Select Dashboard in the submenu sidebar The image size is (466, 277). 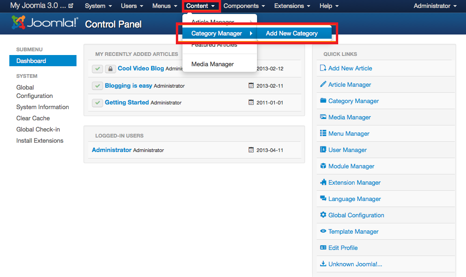point(43,61)
